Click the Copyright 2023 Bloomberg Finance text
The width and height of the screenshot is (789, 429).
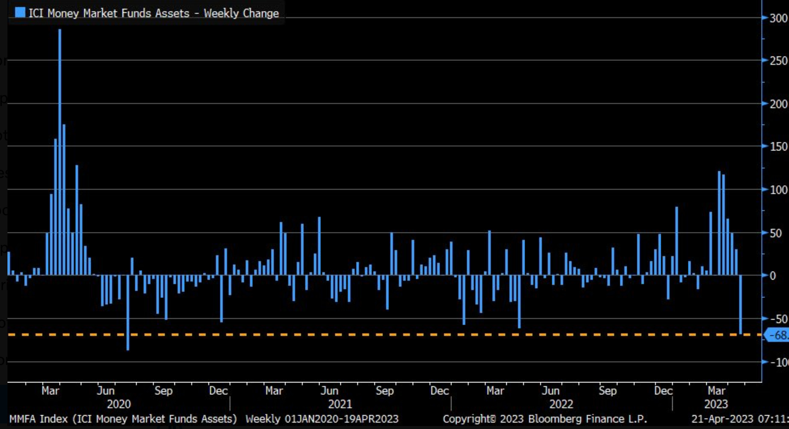point(545,419)
